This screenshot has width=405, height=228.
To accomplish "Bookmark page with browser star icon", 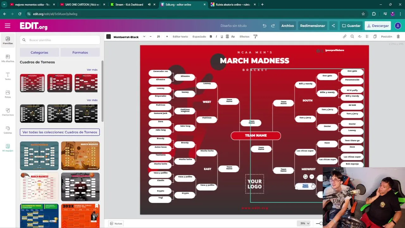I will click(363, 14).
